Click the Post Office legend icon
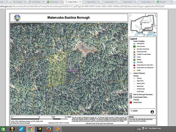Screen dimensions: 176x132 tap(134, 62)
